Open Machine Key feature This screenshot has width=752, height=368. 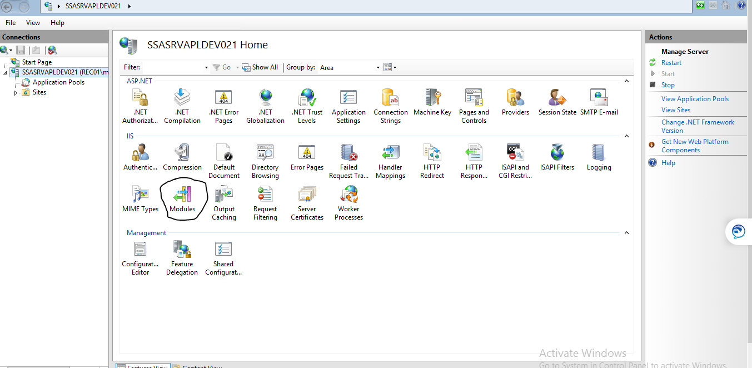point(432,102)
